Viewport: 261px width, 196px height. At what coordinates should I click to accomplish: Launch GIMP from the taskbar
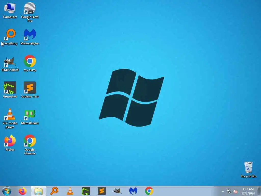coord(118,191)
